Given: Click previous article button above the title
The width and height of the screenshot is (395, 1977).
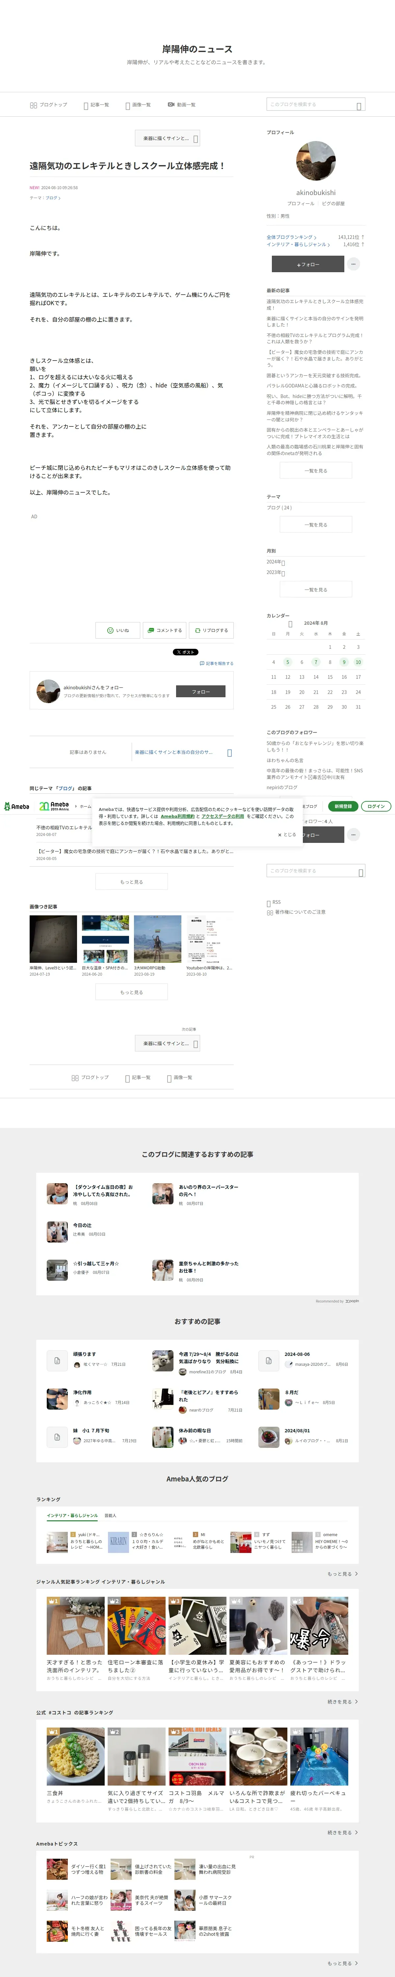Looking at the screenshot, I should click(x=167, y=138).
